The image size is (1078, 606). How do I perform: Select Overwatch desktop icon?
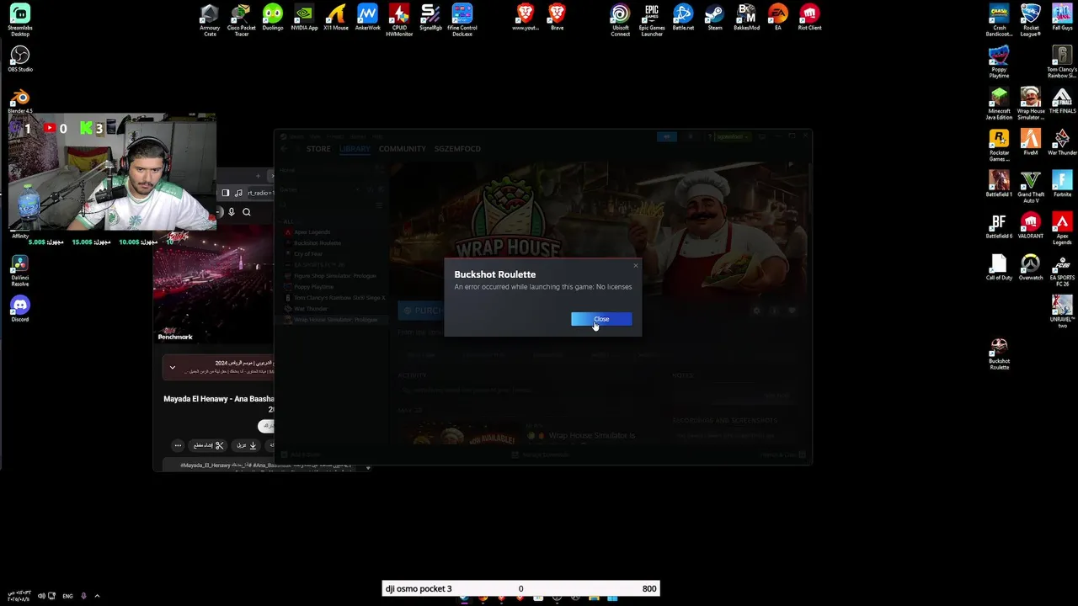point(1031,268)
